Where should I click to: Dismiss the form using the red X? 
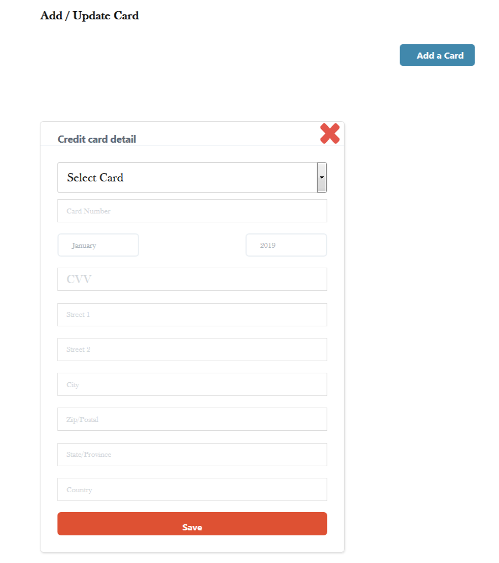coord(329,134)
